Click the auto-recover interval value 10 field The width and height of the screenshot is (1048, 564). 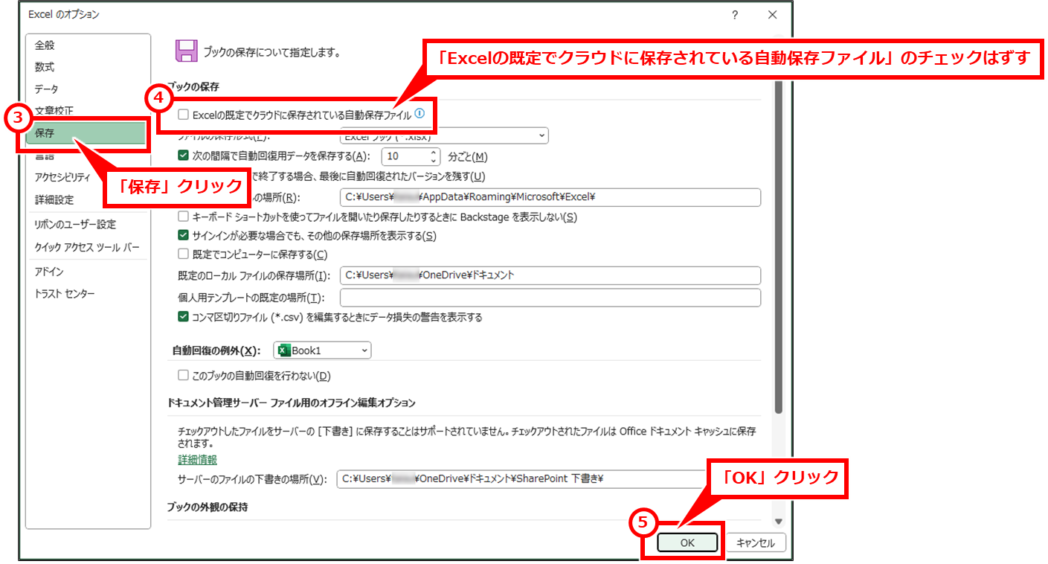[x=405, y=156]
